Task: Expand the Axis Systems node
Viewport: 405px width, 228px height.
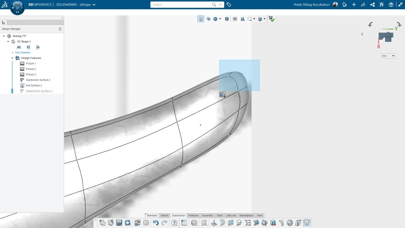Action: [12, 52]
